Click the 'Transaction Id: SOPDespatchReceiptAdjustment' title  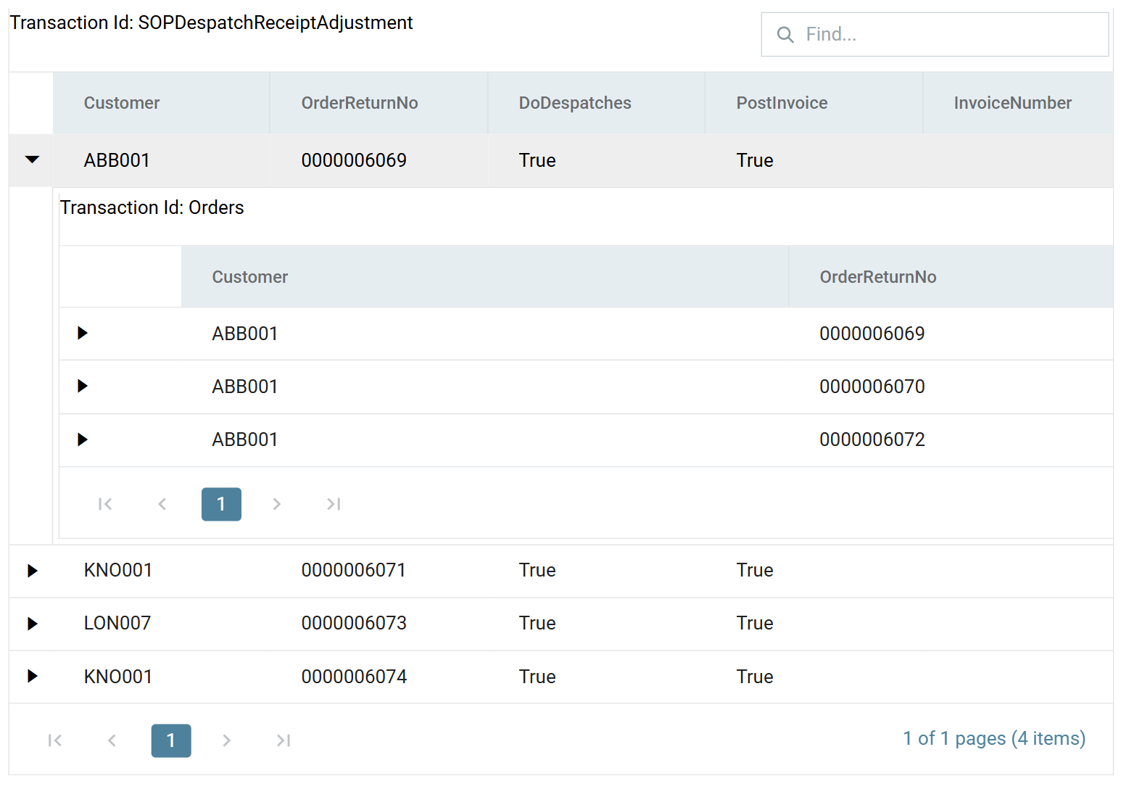click(x=211, y=23)
